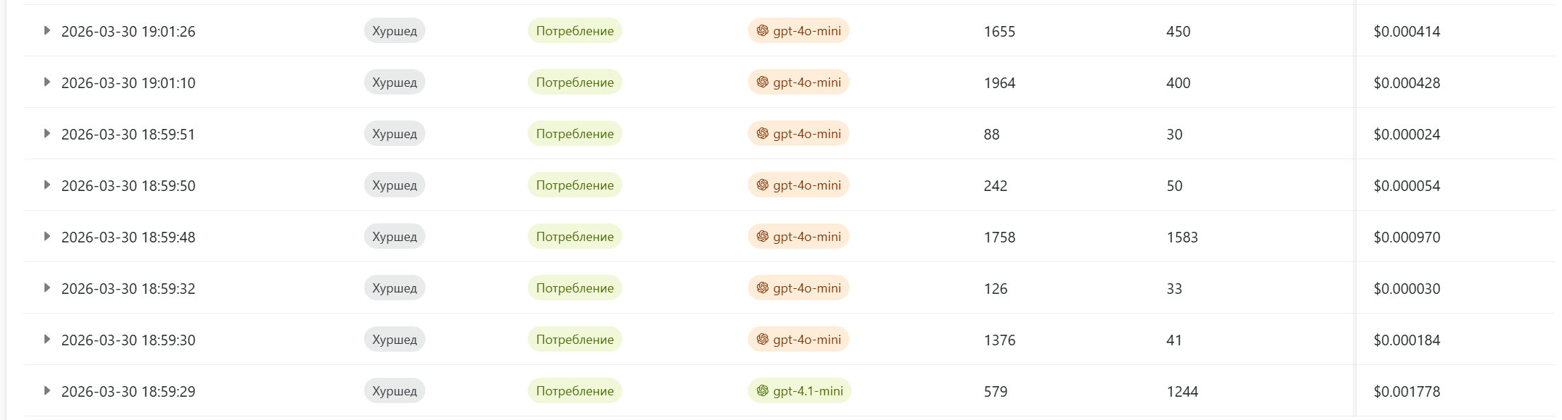Expand the 18:59:50 log row

point(47,185)
